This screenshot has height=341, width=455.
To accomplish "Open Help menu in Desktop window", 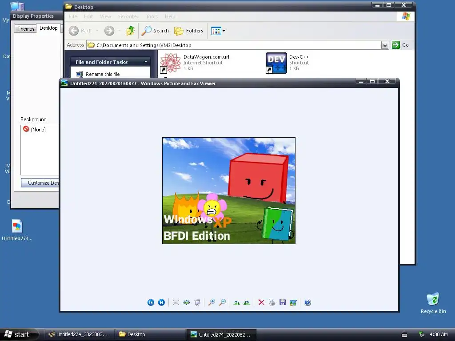I will 170,16.
